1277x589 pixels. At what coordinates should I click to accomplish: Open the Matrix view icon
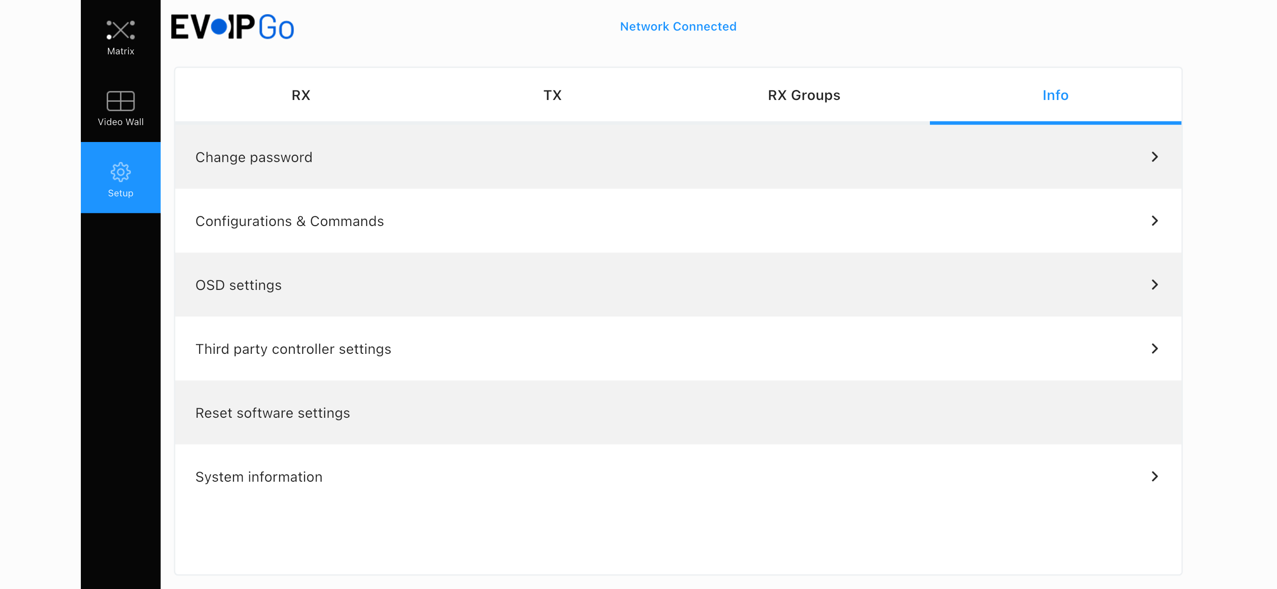pos(121,30)
